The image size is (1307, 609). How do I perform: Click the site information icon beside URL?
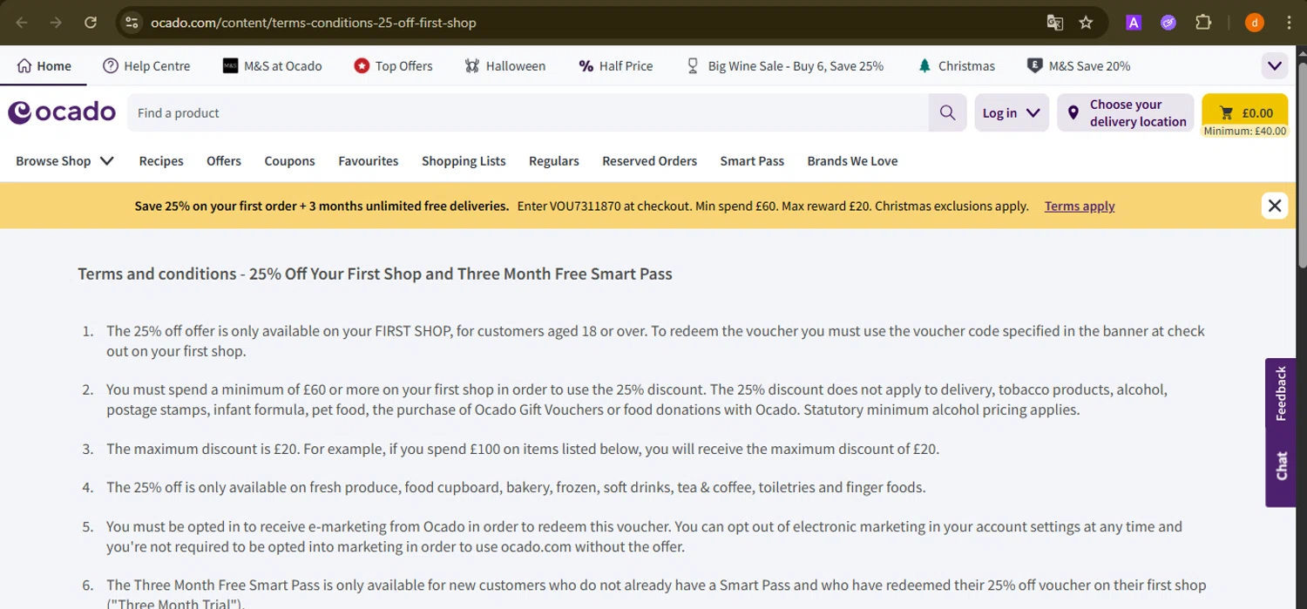tap(132, 23)
